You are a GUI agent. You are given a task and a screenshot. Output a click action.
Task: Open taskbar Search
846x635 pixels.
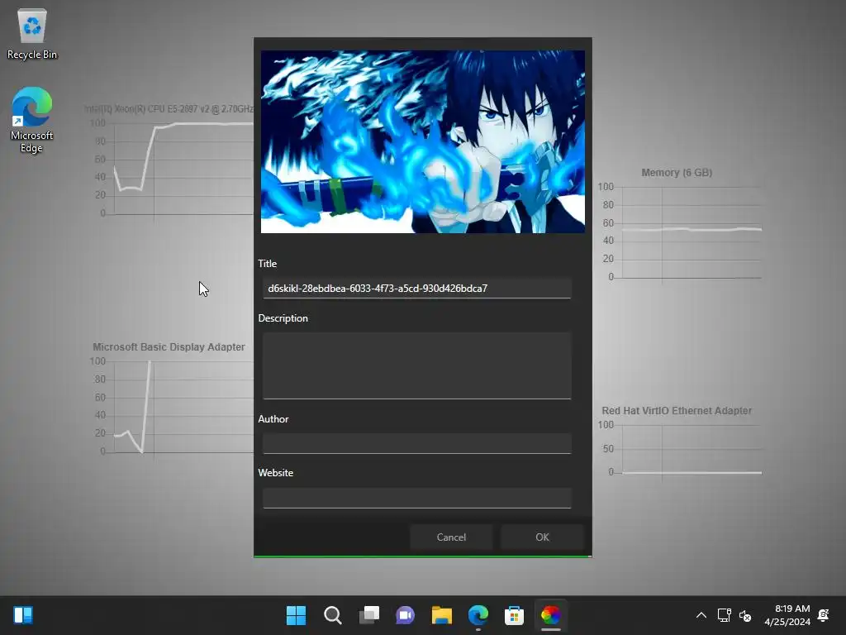tap(332, 615)
